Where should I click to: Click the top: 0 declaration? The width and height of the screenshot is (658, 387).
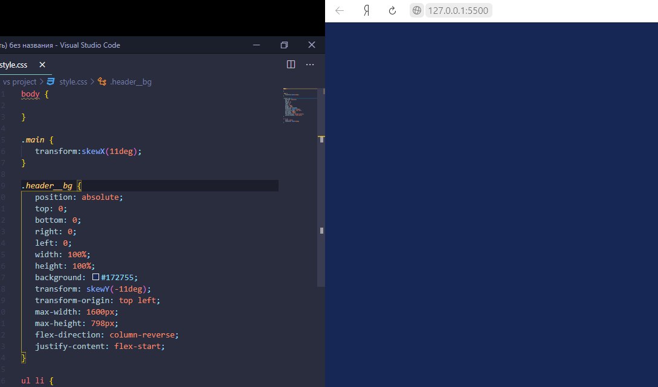51,208
